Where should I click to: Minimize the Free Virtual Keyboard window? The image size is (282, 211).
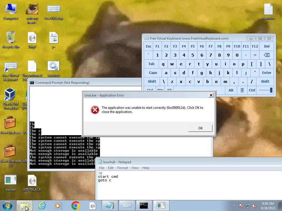(251, 38)
